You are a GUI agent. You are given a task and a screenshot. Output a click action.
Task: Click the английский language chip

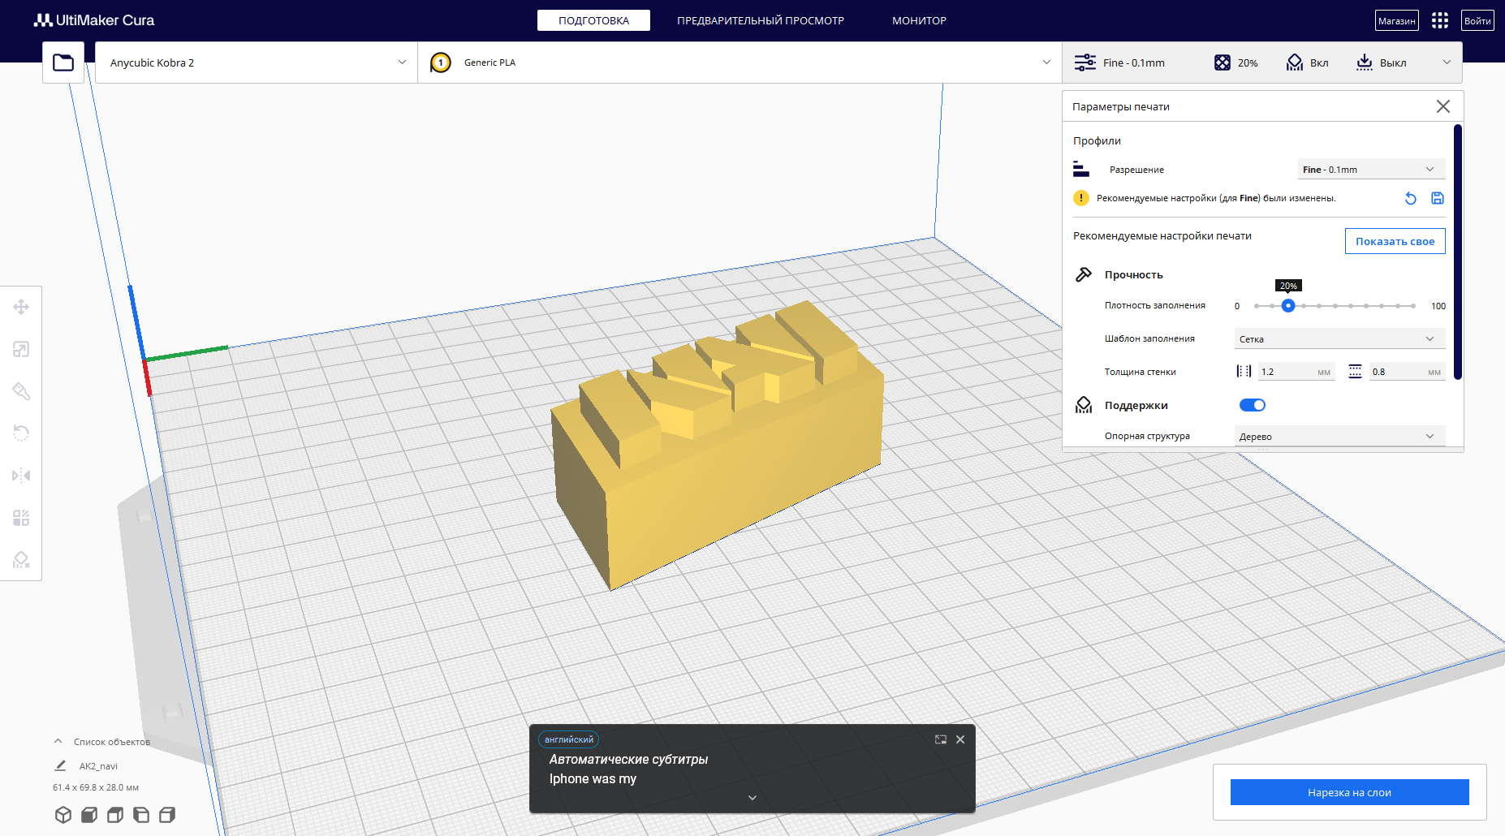568,739
